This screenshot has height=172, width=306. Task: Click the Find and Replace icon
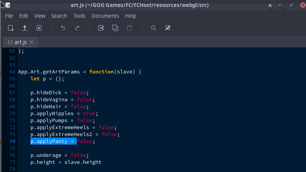(x=167, y=28)
